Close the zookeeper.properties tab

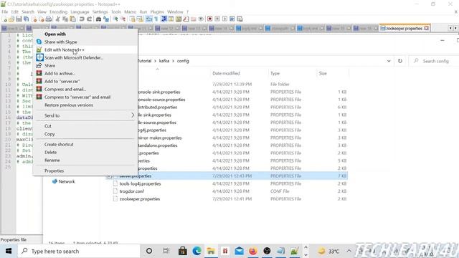(427, 29)
